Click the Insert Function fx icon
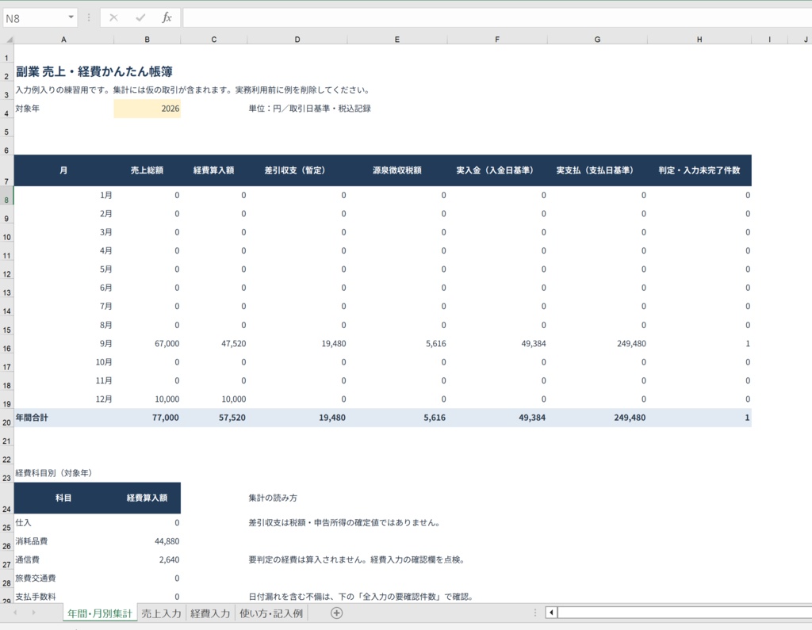Screen dimensions: 812x630 click(x=167, y=18)
